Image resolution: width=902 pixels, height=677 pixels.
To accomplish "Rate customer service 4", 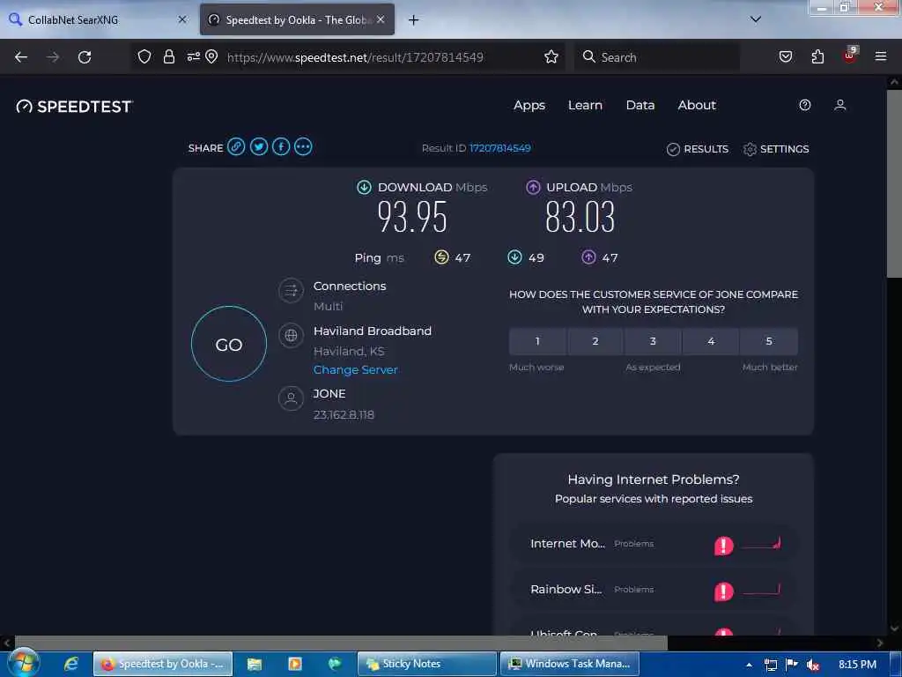I will [711, 341].
